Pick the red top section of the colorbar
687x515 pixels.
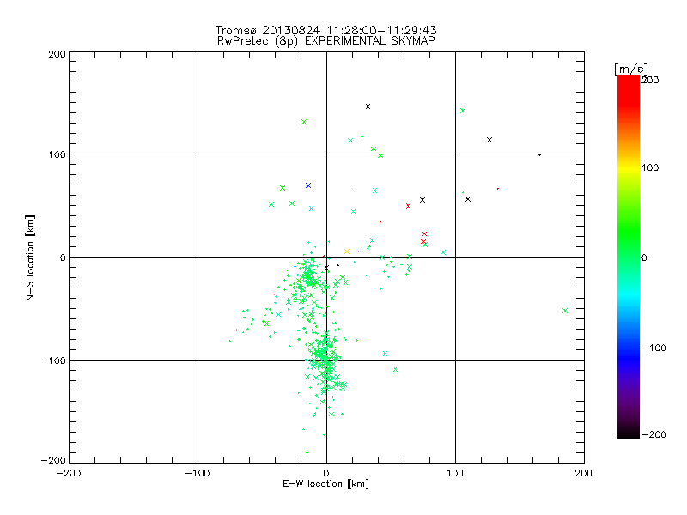pos(629,90)
